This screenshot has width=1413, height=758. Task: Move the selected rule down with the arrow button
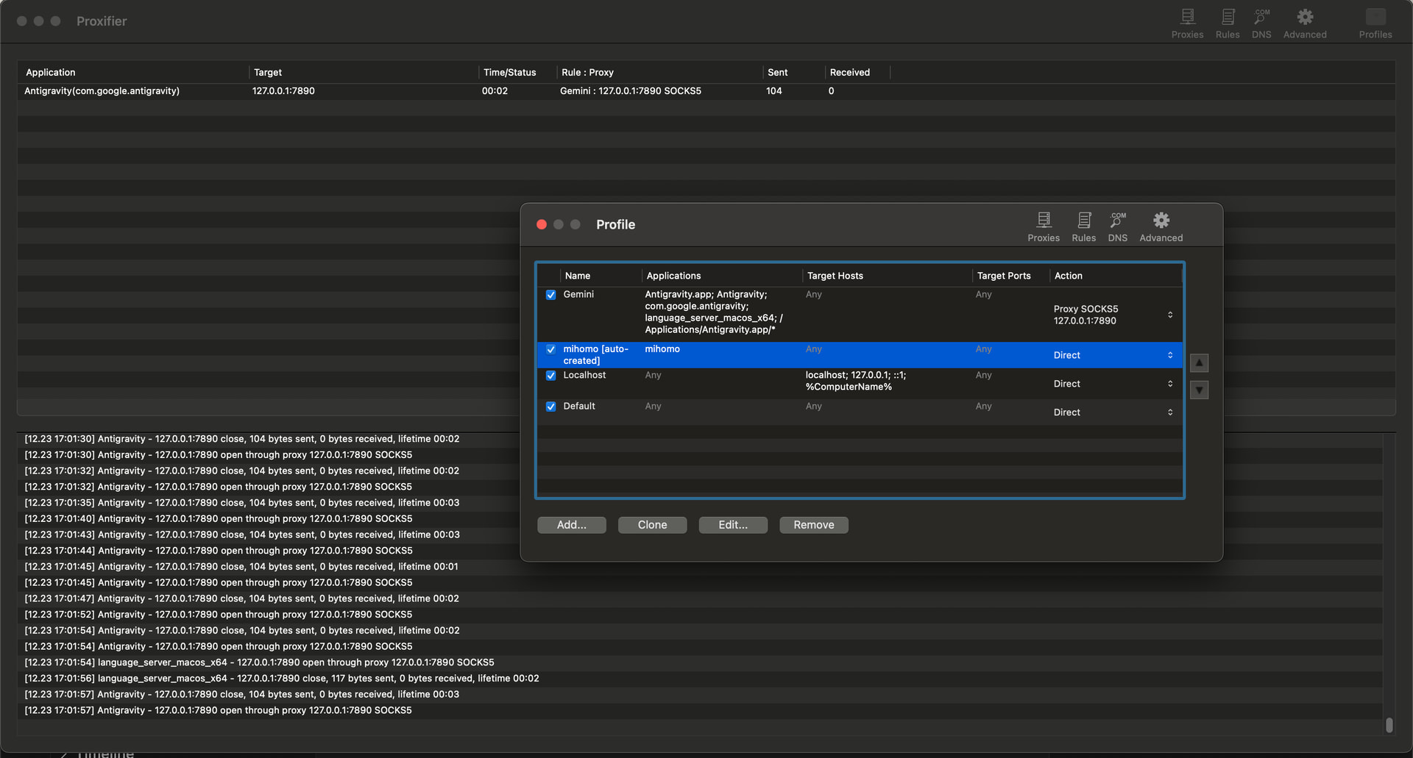pos(1199,390)
